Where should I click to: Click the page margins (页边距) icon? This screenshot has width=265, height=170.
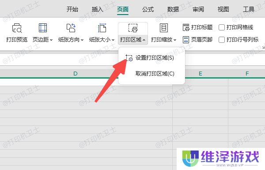point(43,28)
